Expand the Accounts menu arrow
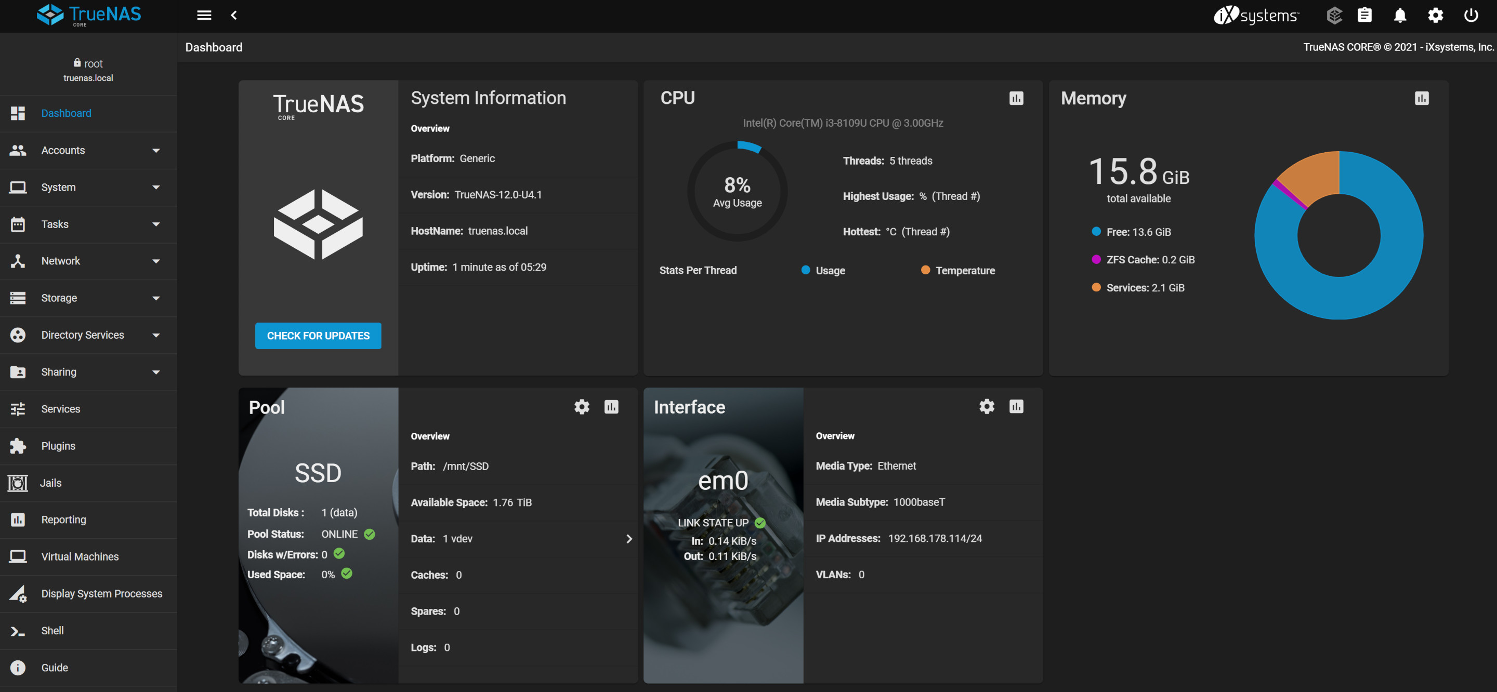Viewport: 1497px width, 692px height. pyautogui.click(x=156, y=151)
